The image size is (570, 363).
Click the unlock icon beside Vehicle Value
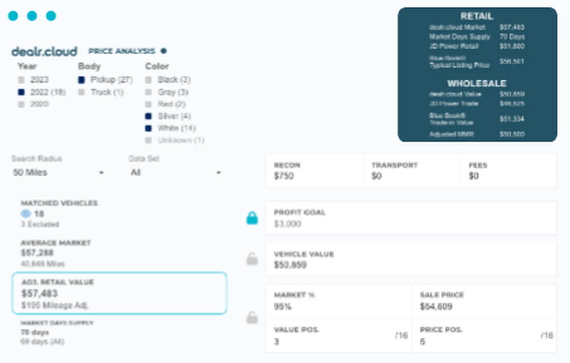click(x=251, y=259)
